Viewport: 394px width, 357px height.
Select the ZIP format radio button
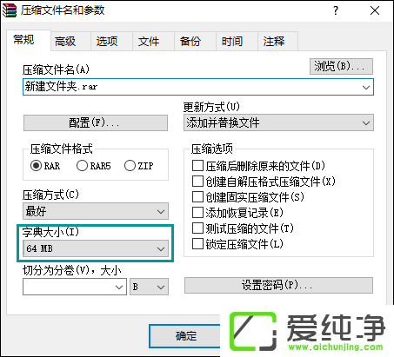[130, 166]
